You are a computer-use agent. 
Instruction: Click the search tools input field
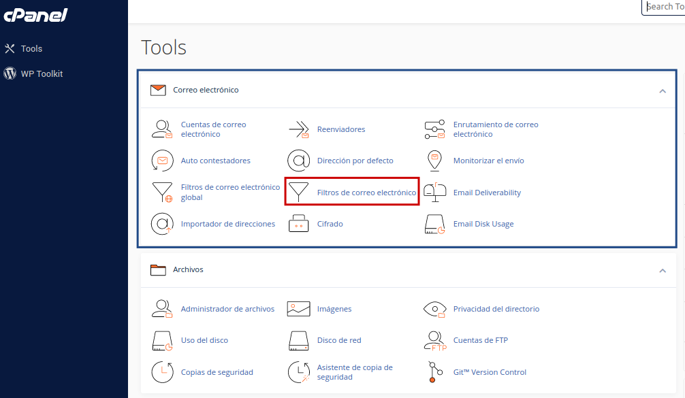tap(665, 7)
